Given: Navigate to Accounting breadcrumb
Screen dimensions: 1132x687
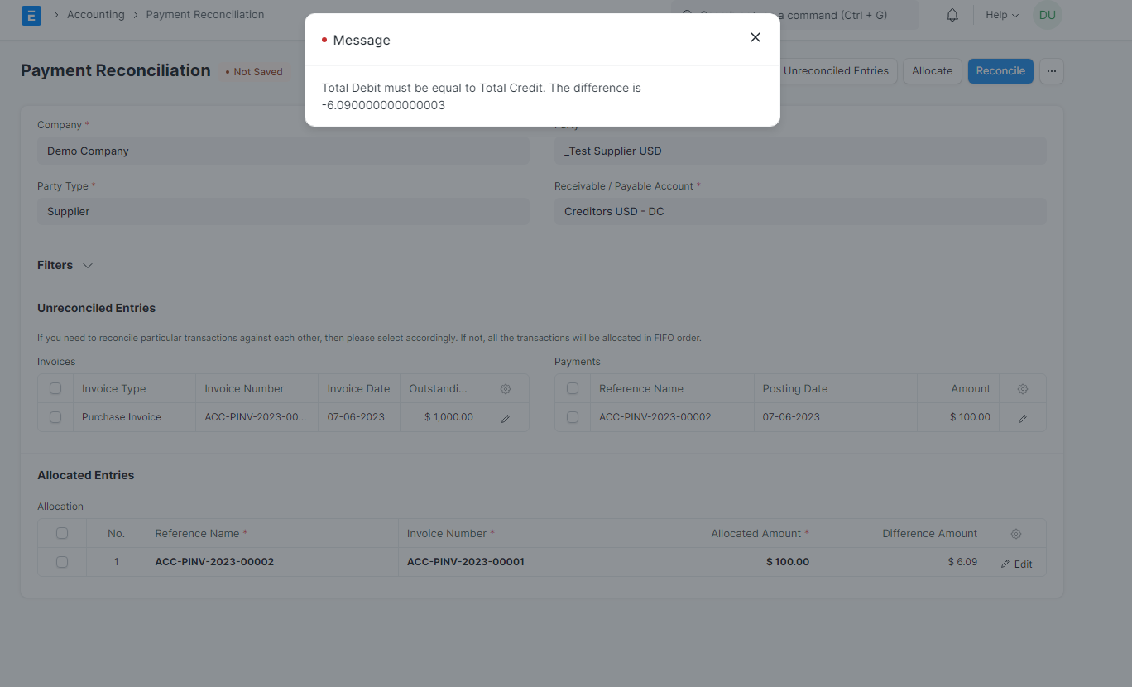Looking at the screenshot, I should click(x=95, y=14).
